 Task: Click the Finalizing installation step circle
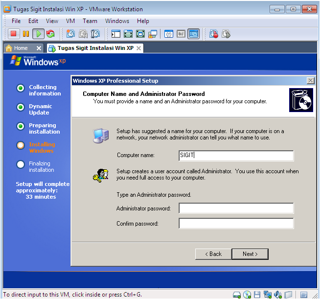pyautogui.click(x=21, y=164)
